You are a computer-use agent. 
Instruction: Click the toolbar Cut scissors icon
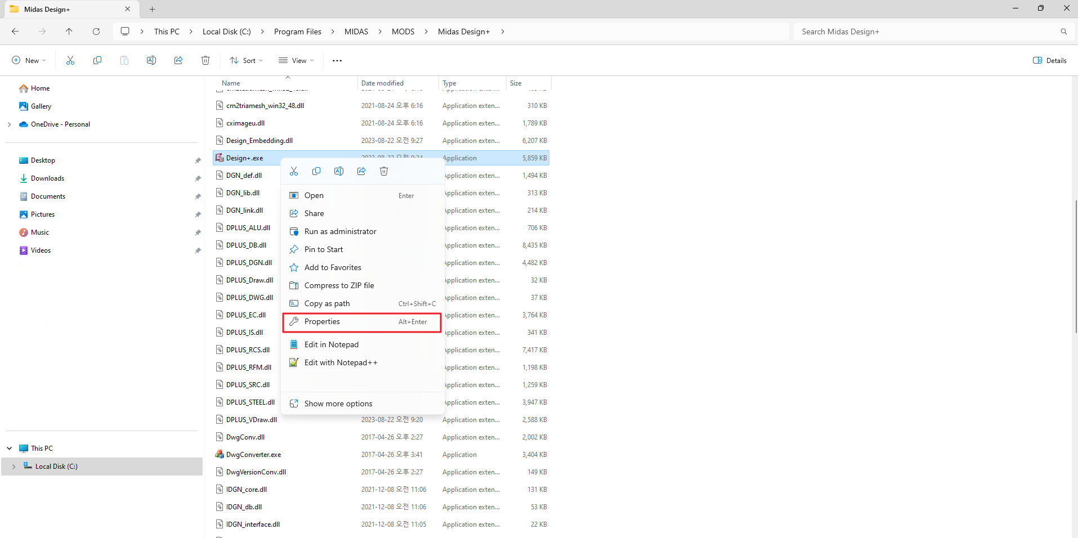pyautogui.click(x=70, y=60)
